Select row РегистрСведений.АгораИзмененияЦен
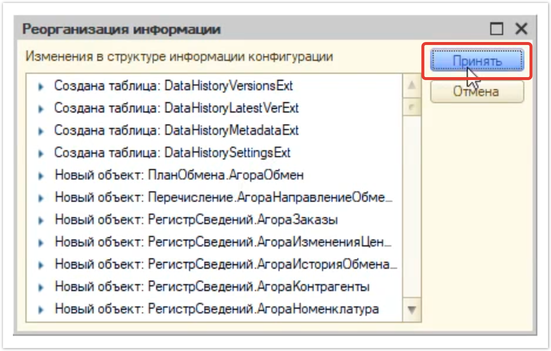This screenshot has height=351, width=551. 223,243
